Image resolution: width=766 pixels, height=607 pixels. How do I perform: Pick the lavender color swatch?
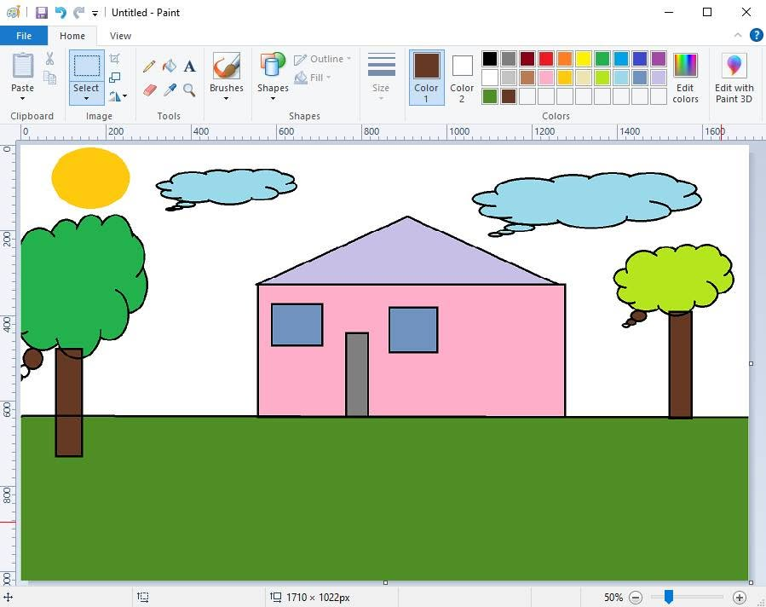[659, 78]
